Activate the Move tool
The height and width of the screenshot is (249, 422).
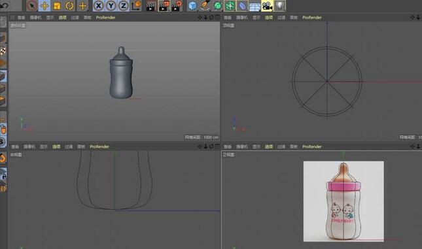pyautogui.click(x=44, y=6)
